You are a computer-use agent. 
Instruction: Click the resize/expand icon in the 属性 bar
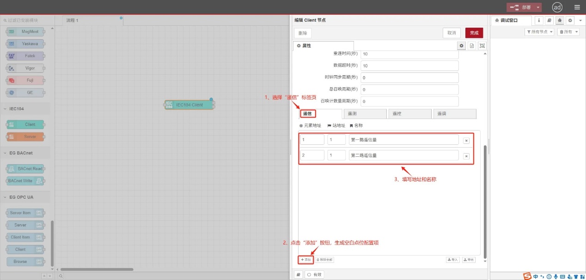[x=482, y=45]
